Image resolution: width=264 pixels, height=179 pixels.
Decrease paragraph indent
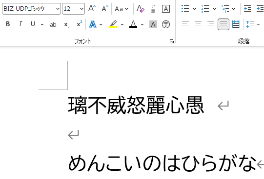click(x=247, y=9)
